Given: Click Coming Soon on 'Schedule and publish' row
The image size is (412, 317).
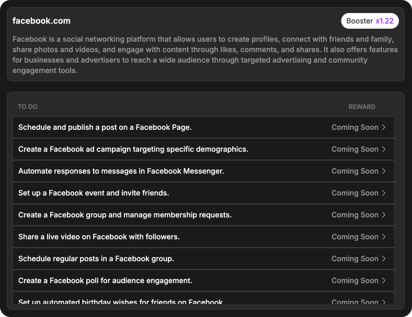Looking at the screenshot, I should pyautogui.click(x=354, y=127).
